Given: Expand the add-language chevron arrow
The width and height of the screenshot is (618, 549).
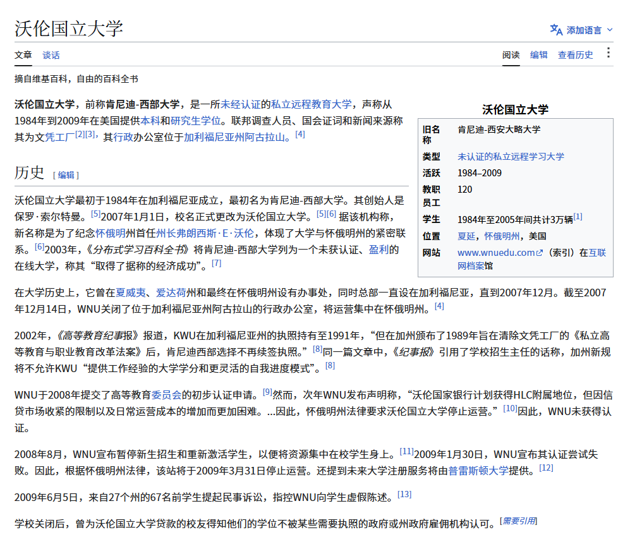Looking at the screenshot, I should (610, 30).
